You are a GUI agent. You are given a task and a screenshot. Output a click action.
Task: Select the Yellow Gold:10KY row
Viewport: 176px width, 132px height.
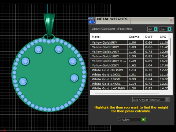pos(129,47)
